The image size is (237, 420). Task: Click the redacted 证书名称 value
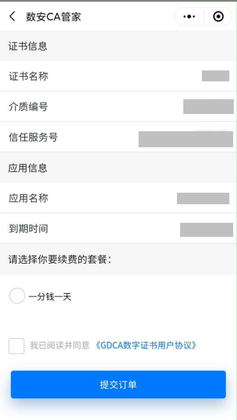pos(215,76)
